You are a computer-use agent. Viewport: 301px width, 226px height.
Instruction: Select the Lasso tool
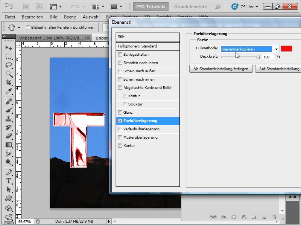[x=9, y=65]
